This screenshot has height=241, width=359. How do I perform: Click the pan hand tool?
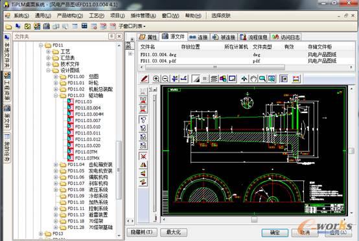[253, 79]
